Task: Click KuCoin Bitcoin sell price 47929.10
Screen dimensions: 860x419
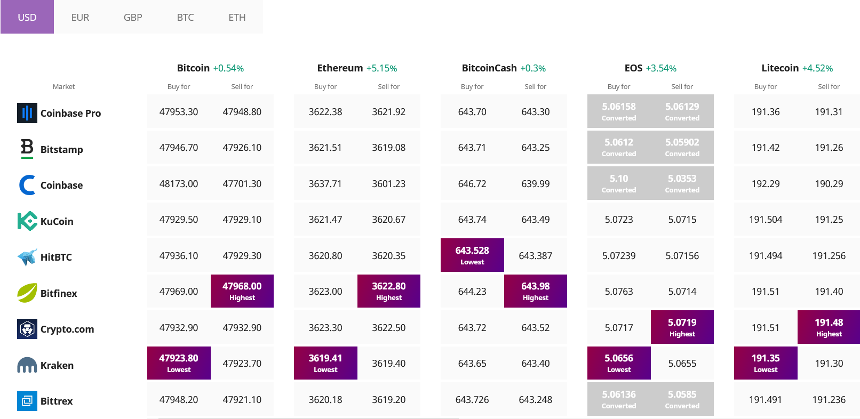Action: (242, 220)
